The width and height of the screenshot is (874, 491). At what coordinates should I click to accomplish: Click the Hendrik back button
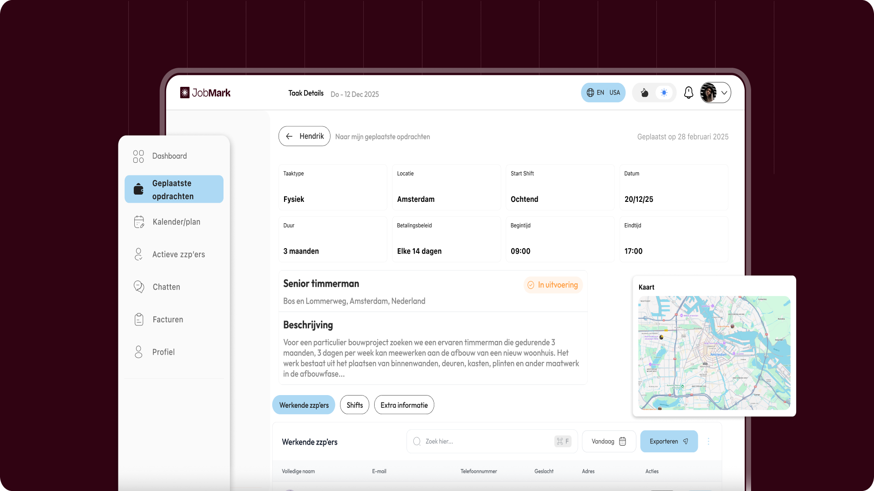pos(304,136)
